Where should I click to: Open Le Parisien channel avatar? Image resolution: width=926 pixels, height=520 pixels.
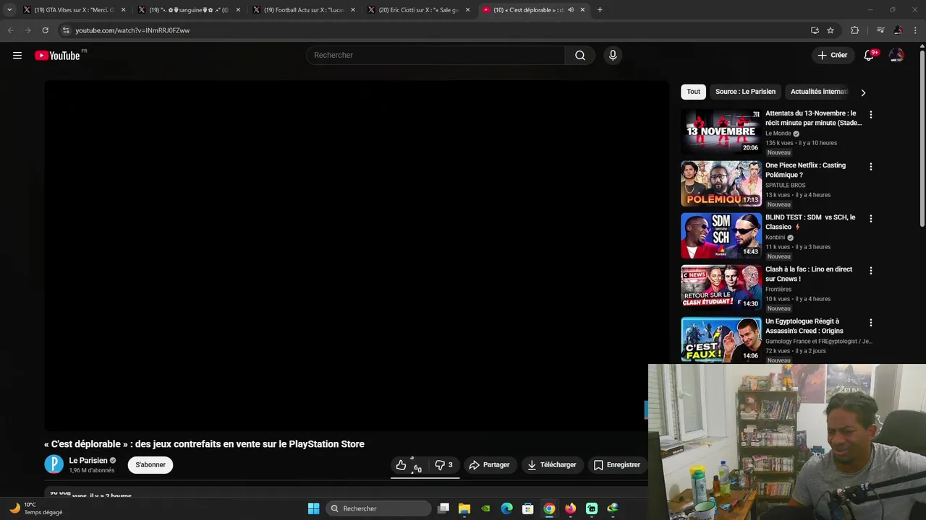point(54,464)
